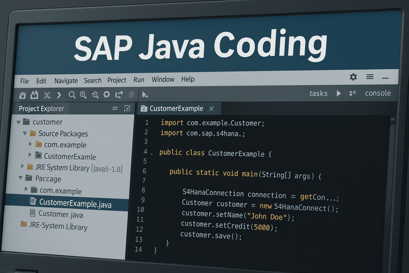Close the CustomerExample editor tab
409x273 pixels.
click(x=212, y=109)
